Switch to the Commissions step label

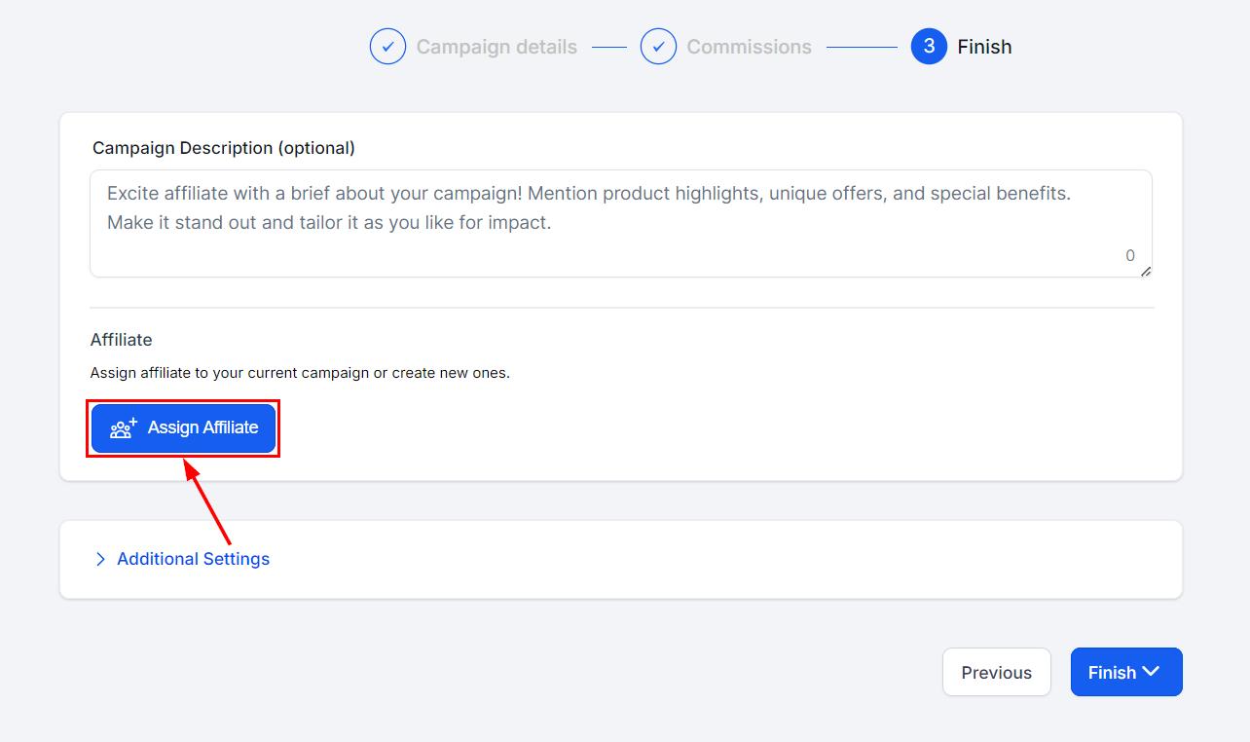click(749, 47)
